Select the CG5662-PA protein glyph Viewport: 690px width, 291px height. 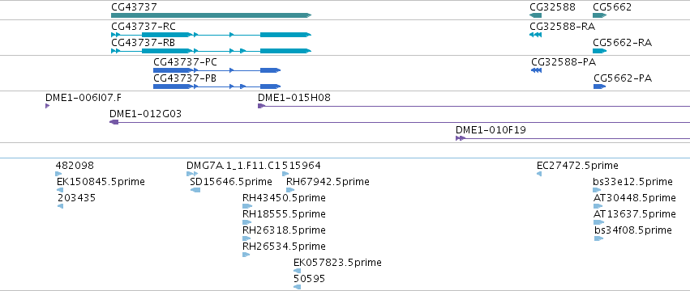pyautogui.click(x=600, y=86)
